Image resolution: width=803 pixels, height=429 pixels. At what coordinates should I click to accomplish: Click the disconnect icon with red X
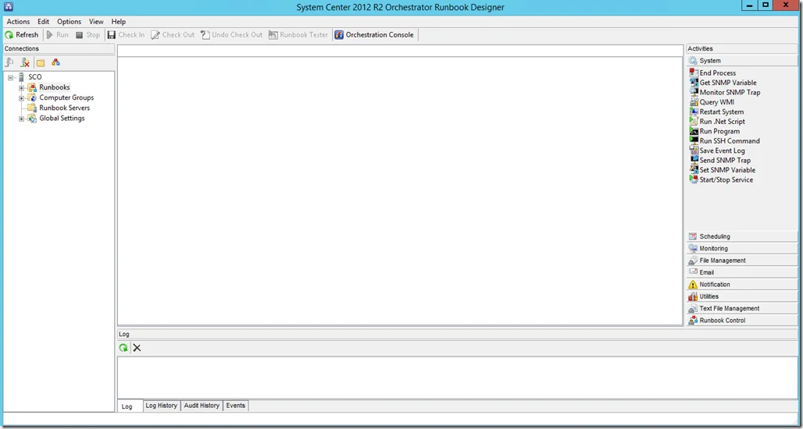[24, 62]
